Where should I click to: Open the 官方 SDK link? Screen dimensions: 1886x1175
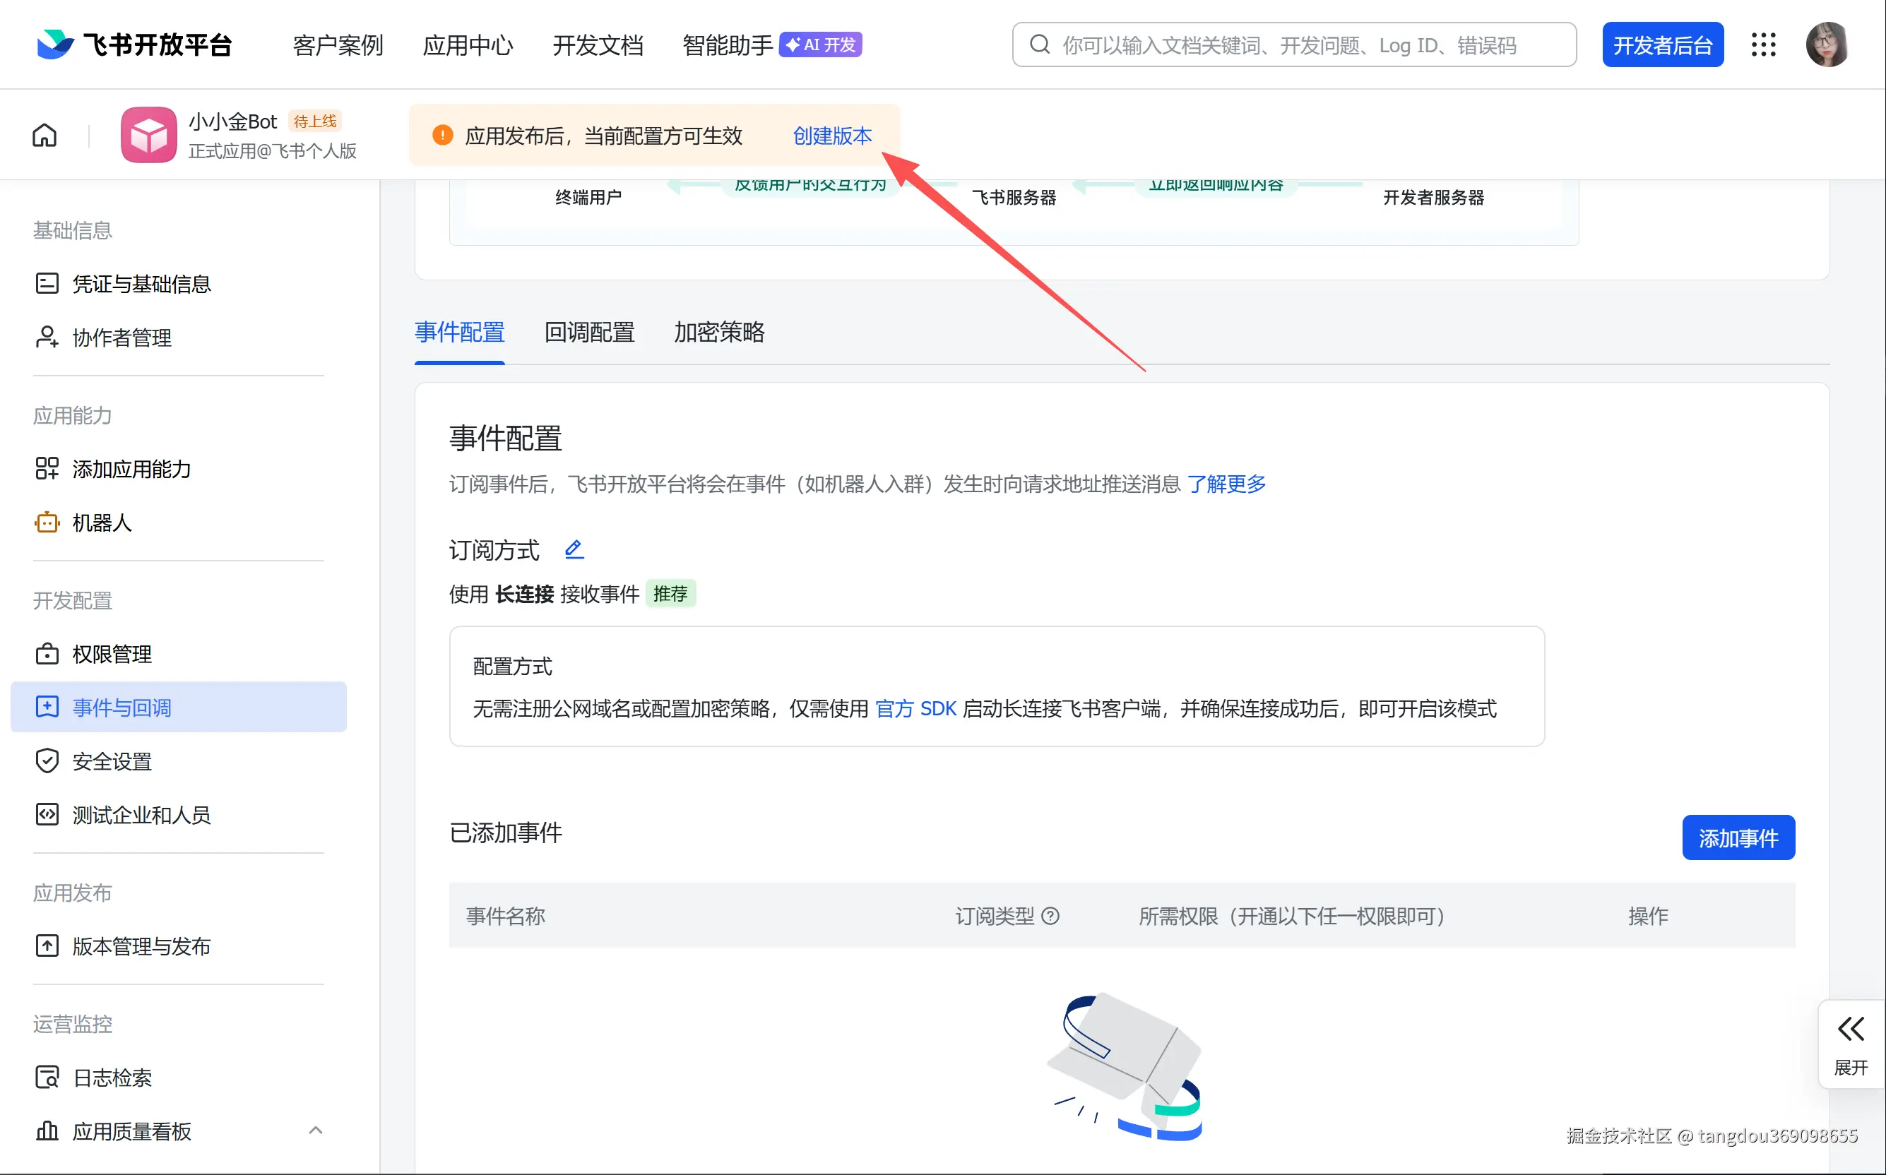pyautogui.click(x=915, y=709)
